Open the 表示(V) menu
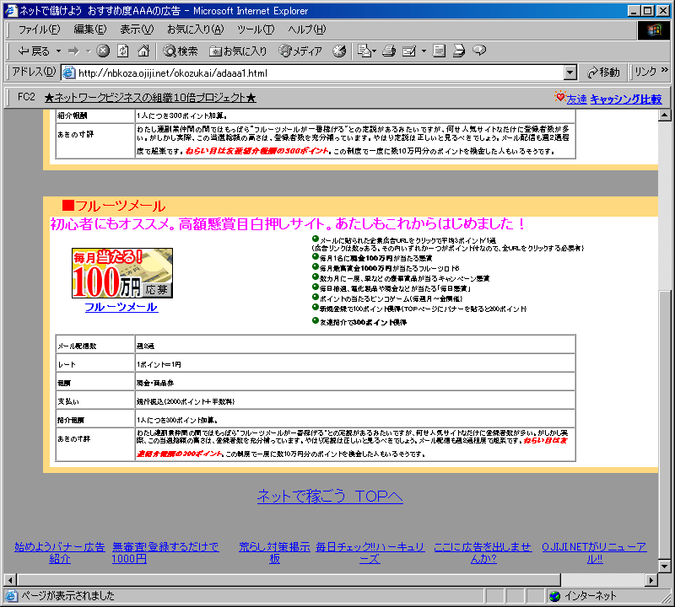The width and height of the screenshot is (675, 607). click(x=137, y=30)
